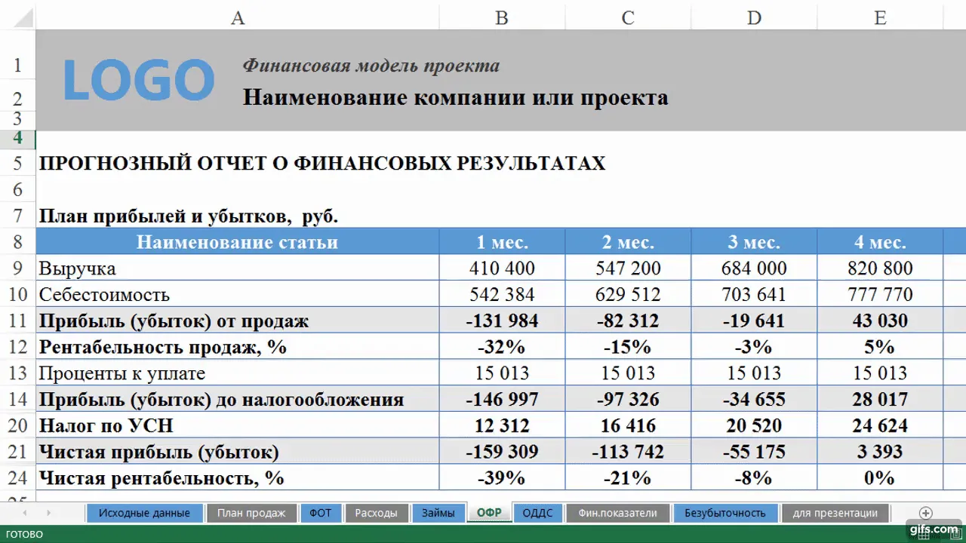
Task: Select column D by its header
Action: click(x=754, y=18)
